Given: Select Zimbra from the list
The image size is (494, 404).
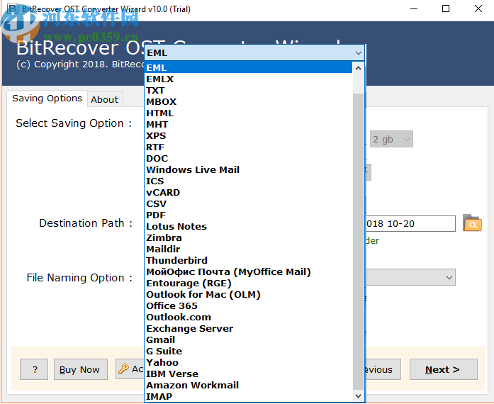Looking at the screenshot, I should [248, 237].
